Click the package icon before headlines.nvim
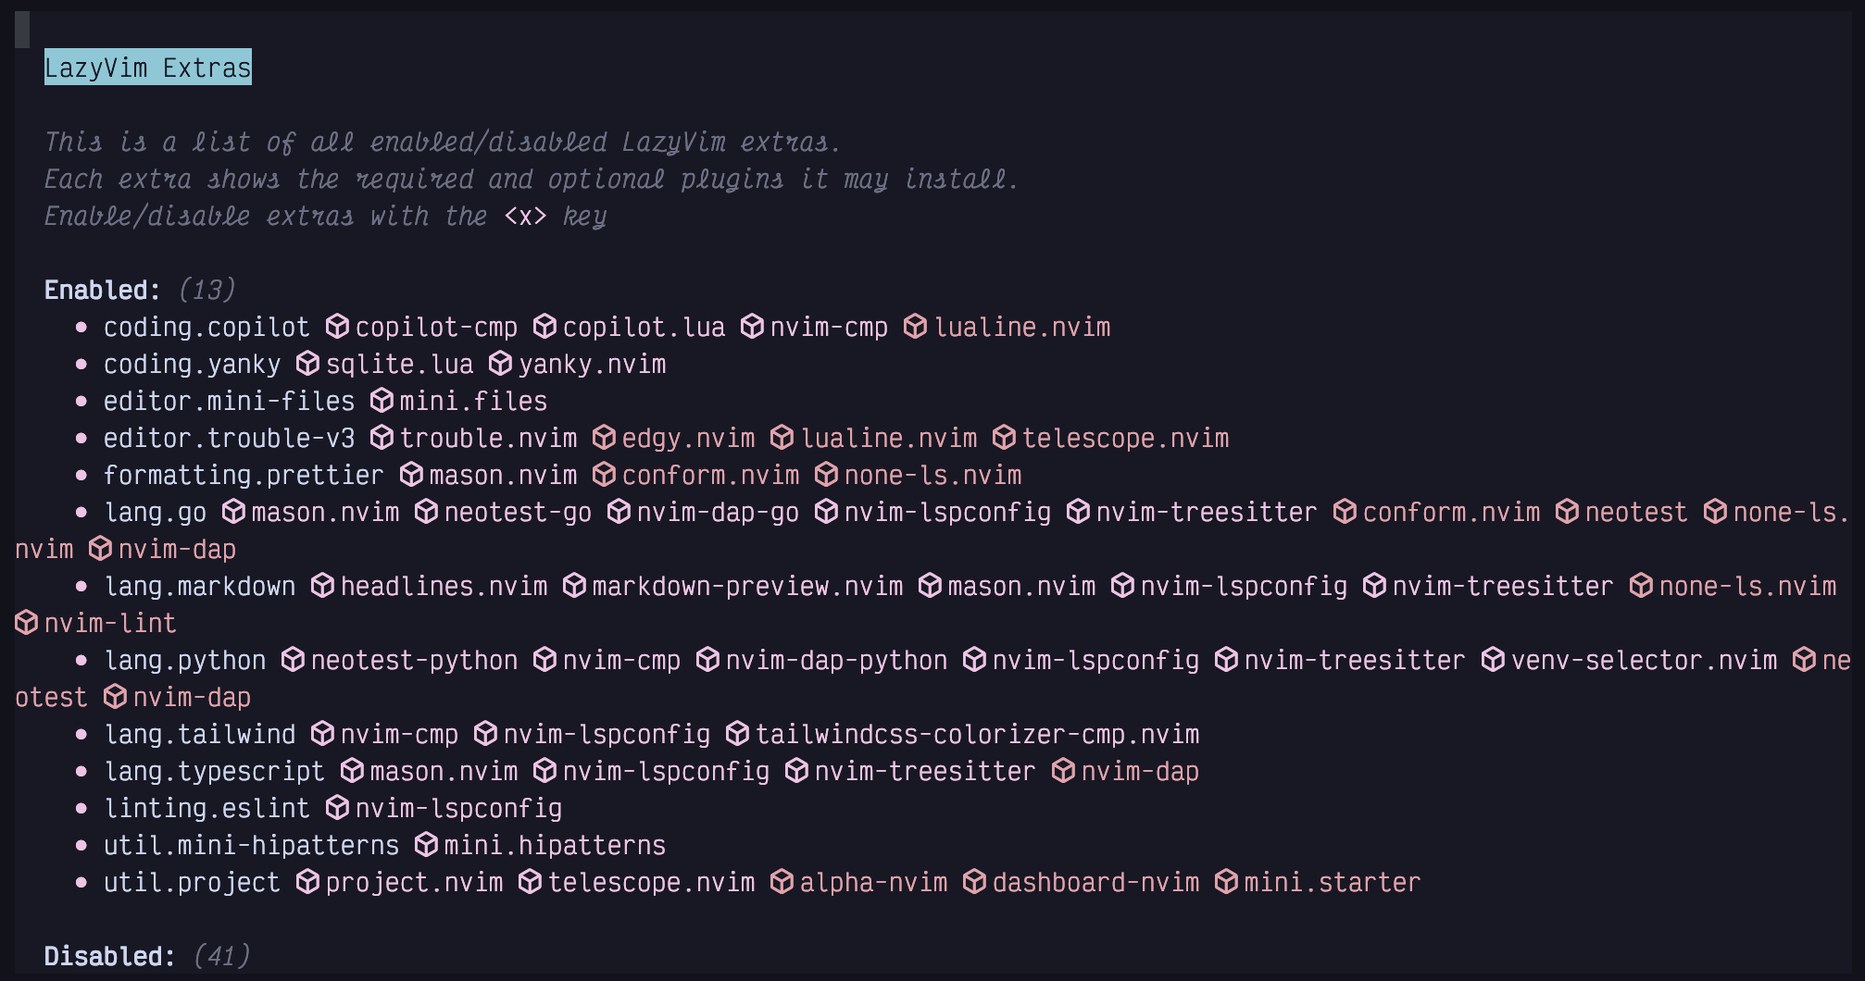The height and width of the screenshot is (981, 1865). (x=323, y=586)
